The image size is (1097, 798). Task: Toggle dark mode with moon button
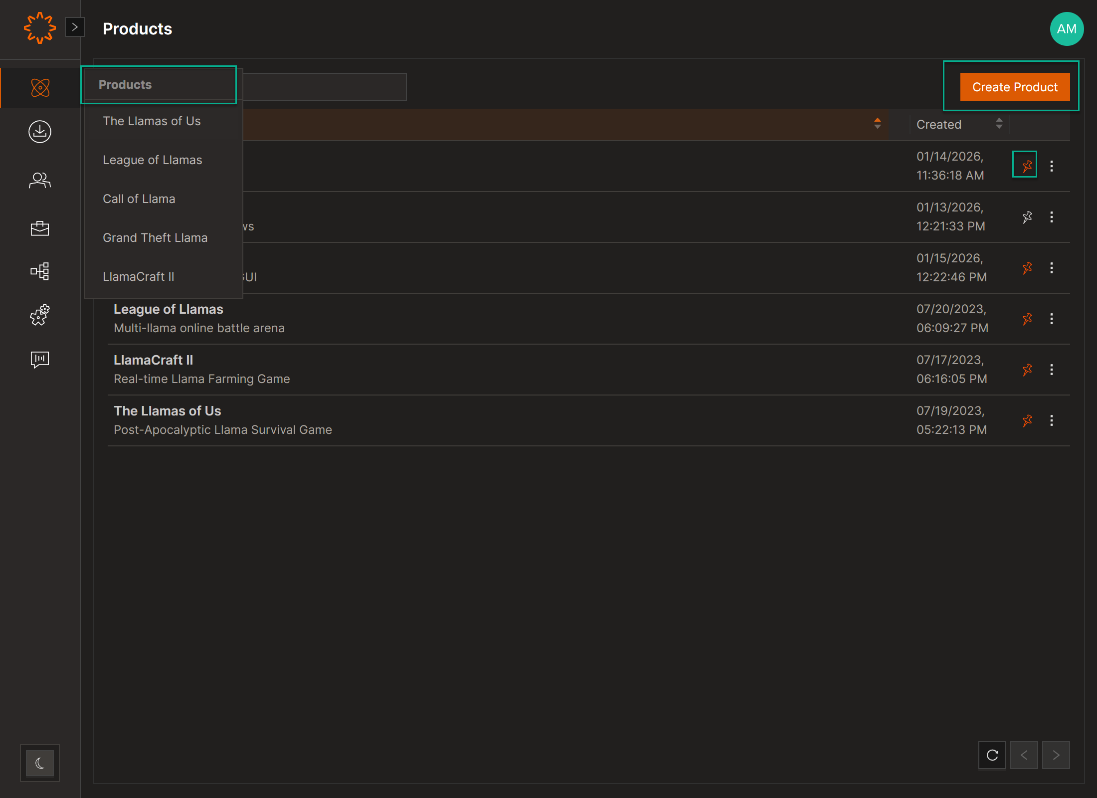click(40, 763)
